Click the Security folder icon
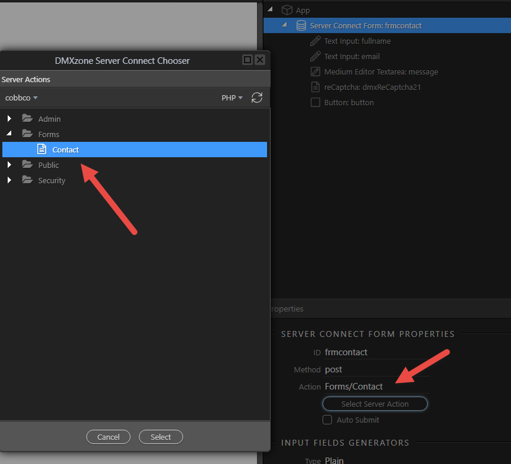 click(x=27, y=180)
